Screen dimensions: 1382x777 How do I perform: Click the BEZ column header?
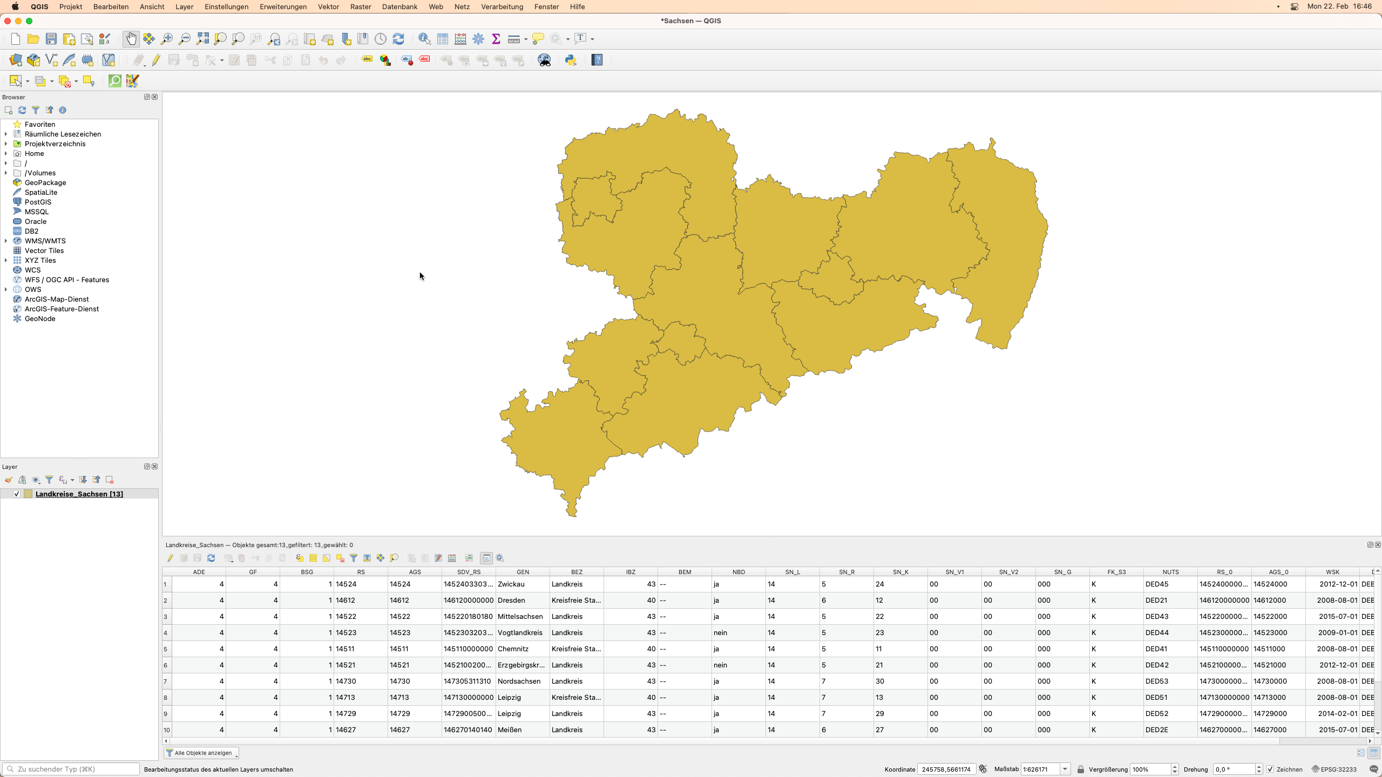pyautogui.click(x=577, y=572)
